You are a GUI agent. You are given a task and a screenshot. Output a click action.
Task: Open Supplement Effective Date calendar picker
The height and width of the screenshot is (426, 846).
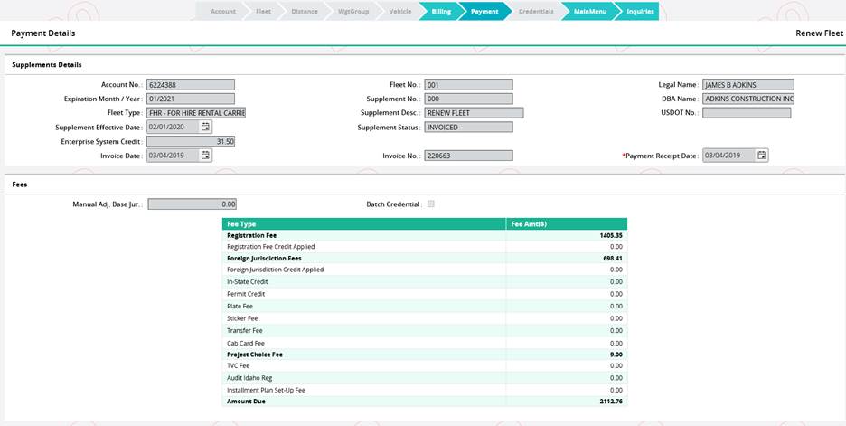pyautogui.click(x=206, y=128)
